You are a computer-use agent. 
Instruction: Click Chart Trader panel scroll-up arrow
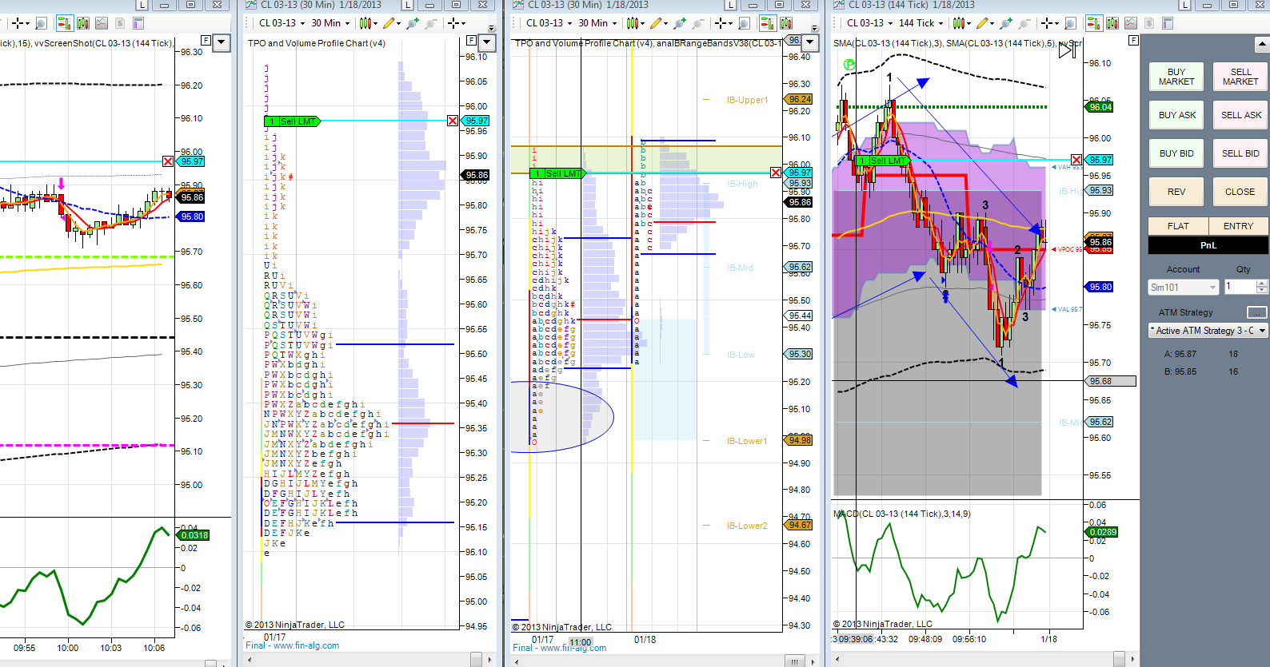pos(1263,45)
